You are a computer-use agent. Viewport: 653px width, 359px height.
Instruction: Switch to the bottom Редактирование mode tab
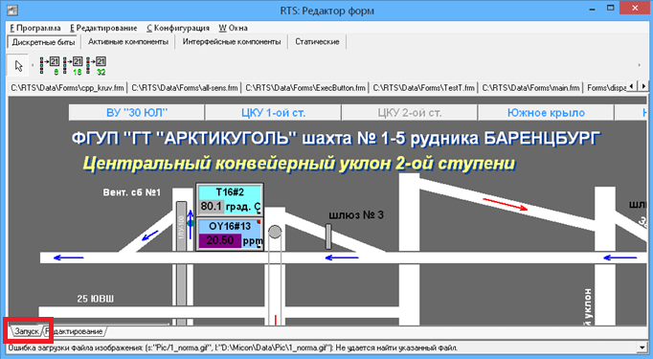(x=75, y=331)
